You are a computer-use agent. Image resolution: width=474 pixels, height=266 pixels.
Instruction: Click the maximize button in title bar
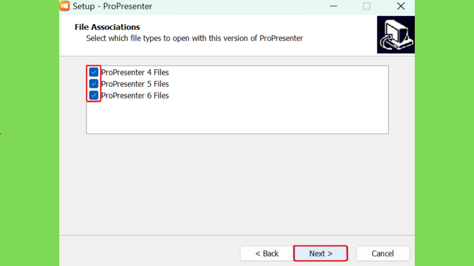click(x=367, y=6)
